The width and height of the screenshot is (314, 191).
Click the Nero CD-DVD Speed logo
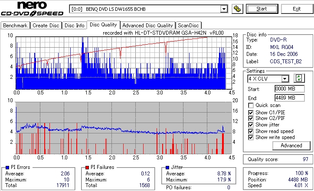coord(32,8)
